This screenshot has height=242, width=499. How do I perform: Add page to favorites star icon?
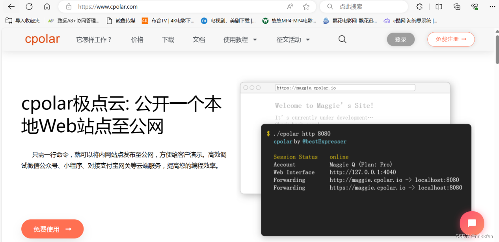[x=306, y=7]
